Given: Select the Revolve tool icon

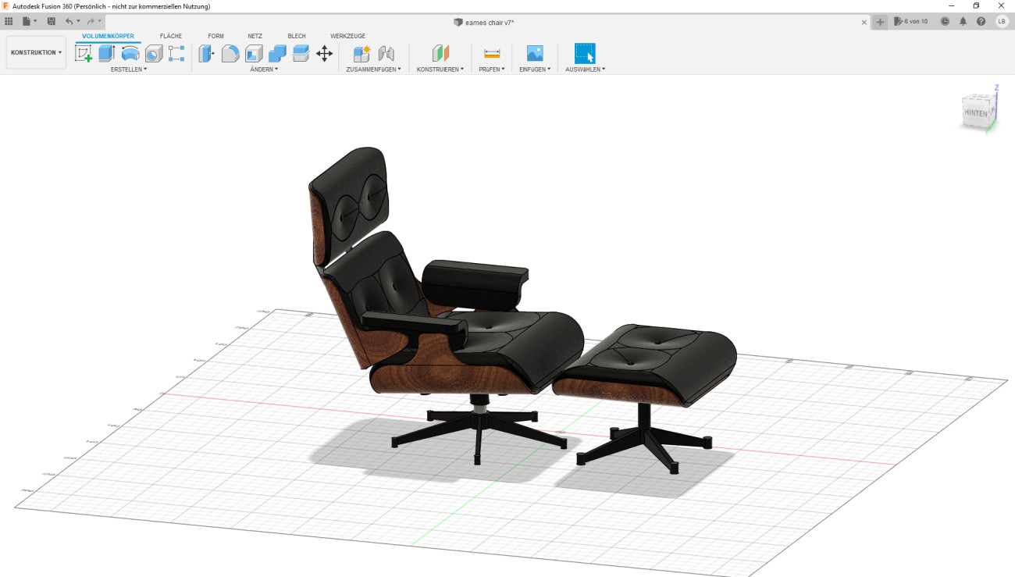Looking at the screenshot, I should pyautogui.click(x=130, y=53).
